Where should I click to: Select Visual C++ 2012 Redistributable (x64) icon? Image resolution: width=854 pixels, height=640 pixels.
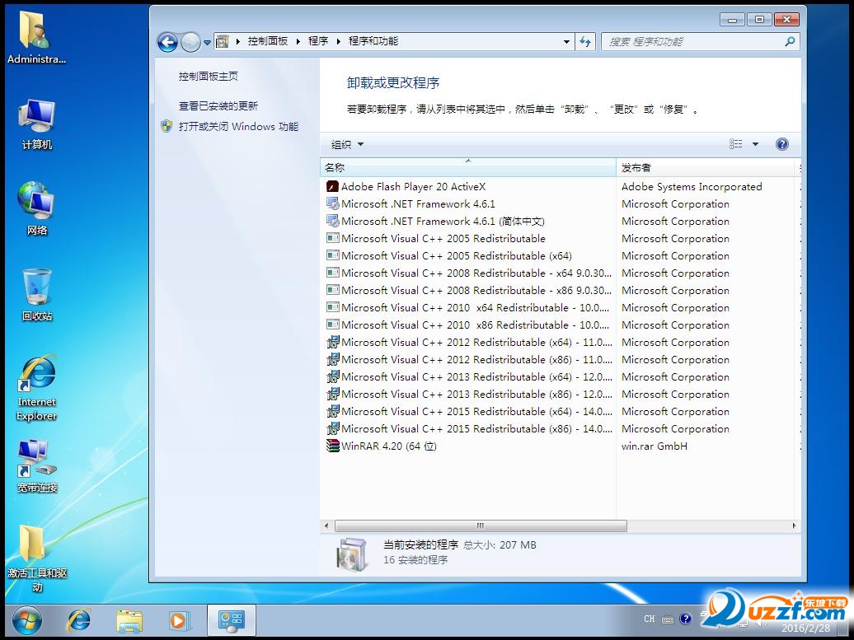(332, 343)
